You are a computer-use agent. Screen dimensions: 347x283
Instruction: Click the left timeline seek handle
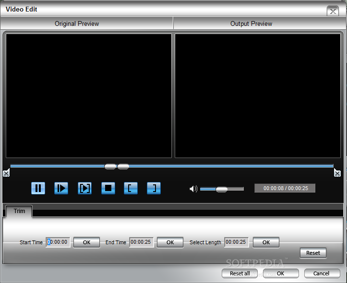pyautogui.click(x=110, y=167)
